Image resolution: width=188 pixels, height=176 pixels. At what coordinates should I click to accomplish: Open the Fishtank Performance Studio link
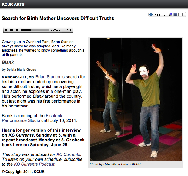pos(32,118)
